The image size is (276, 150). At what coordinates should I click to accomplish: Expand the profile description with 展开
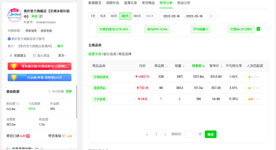60,46
